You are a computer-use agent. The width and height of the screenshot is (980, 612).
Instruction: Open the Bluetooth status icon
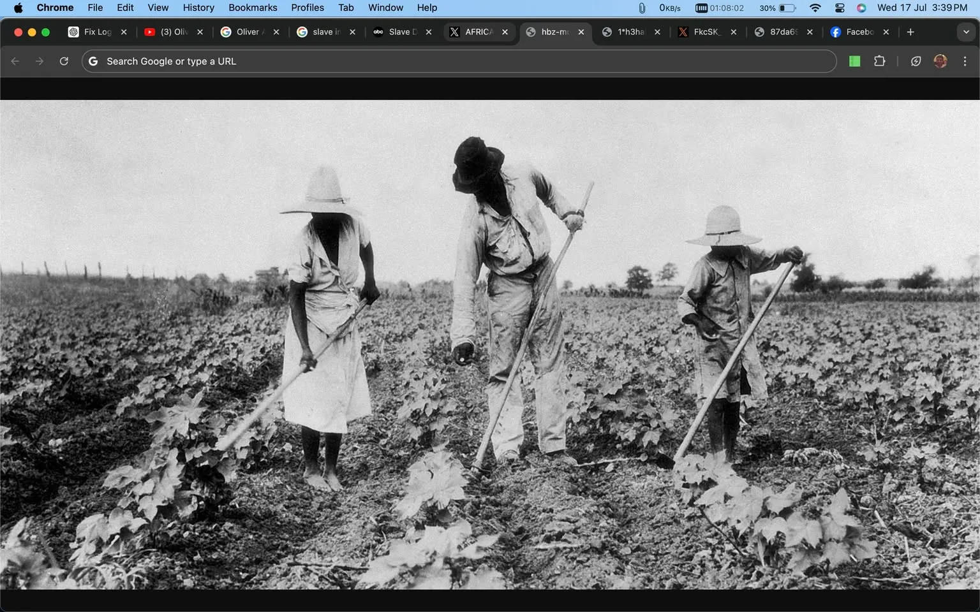[642, 8]
